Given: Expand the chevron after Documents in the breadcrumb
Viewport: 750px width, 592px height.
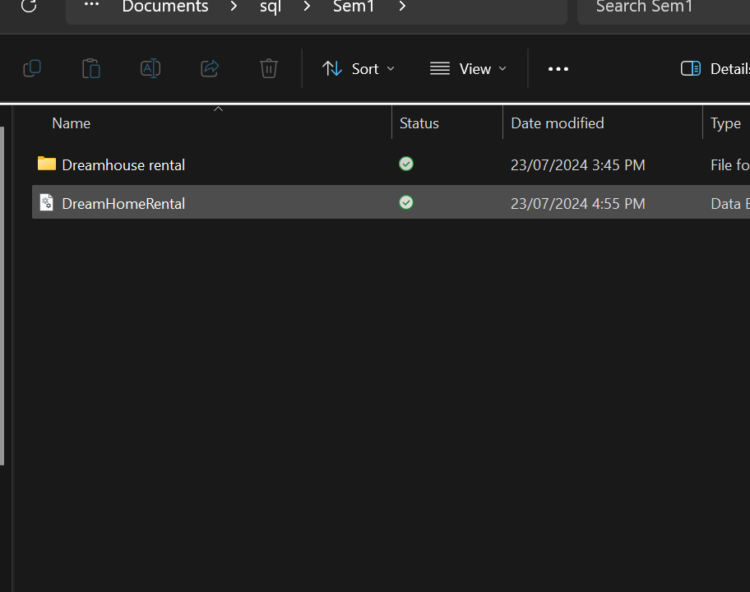Looking at the screenshot, I should coord(234,7).
